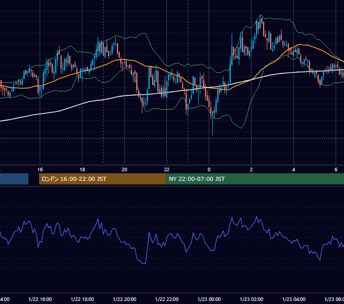Click the 20 hour label on the time axis
344x304 pixels.
124,170
